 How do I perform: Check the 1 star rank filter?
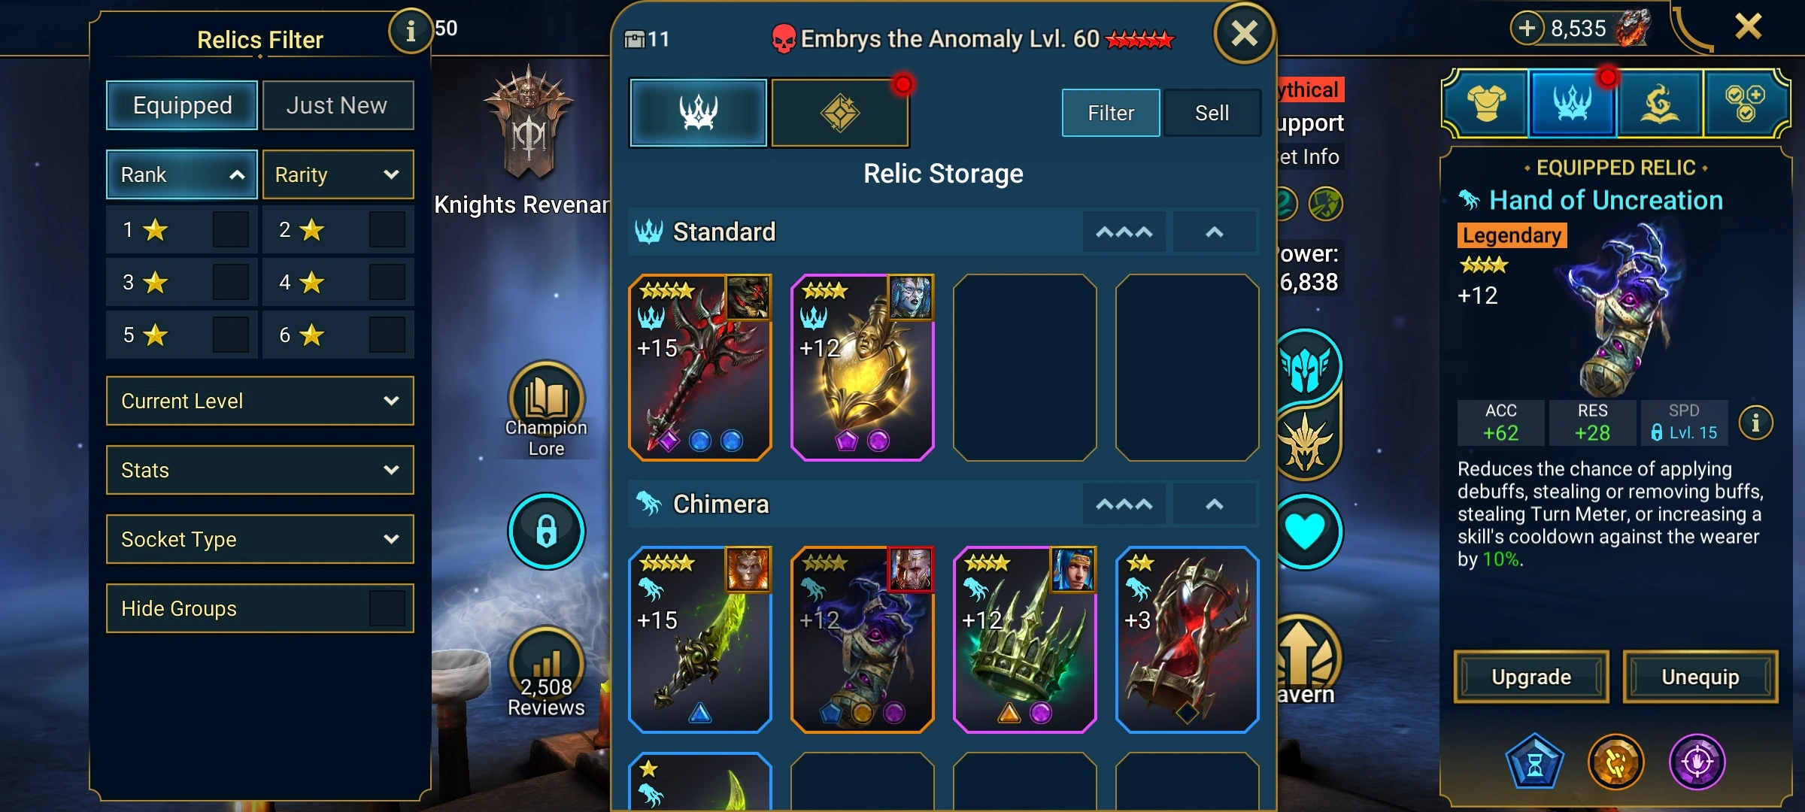(x=230, y=230)
